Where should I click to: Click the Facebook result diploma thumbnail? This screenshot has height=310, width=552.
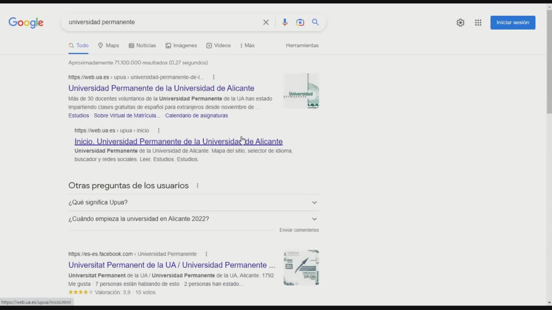[301, 268]
